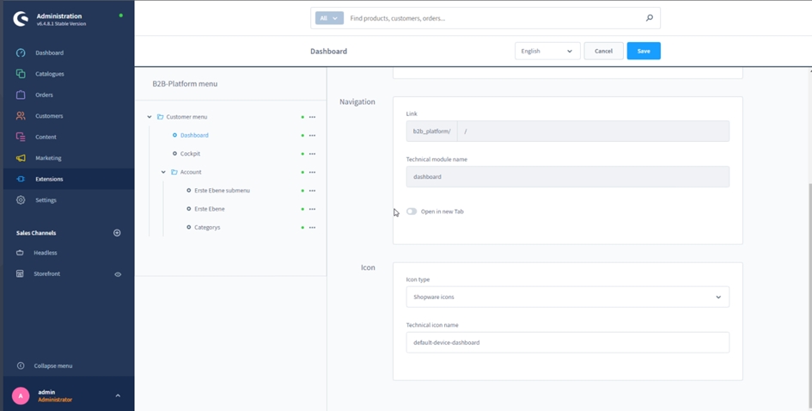Click the Dashboard icon in the sidebar
The height and width of the screenshot is (411, 812).
point(21,53)
